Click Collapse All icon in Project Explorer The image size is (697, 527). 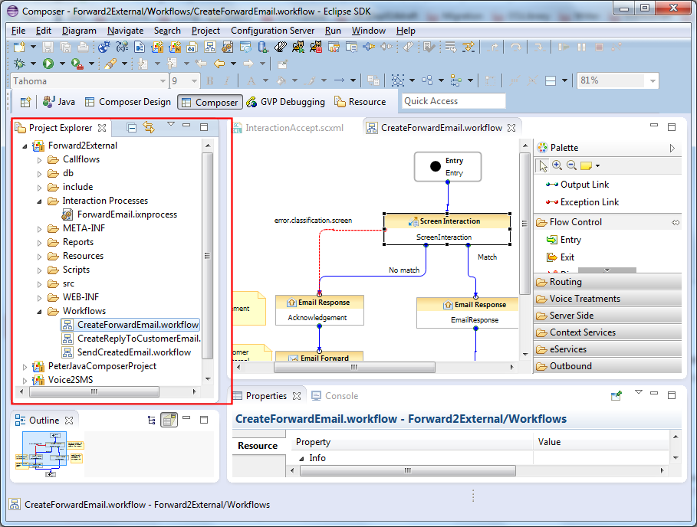click(132, 128)
